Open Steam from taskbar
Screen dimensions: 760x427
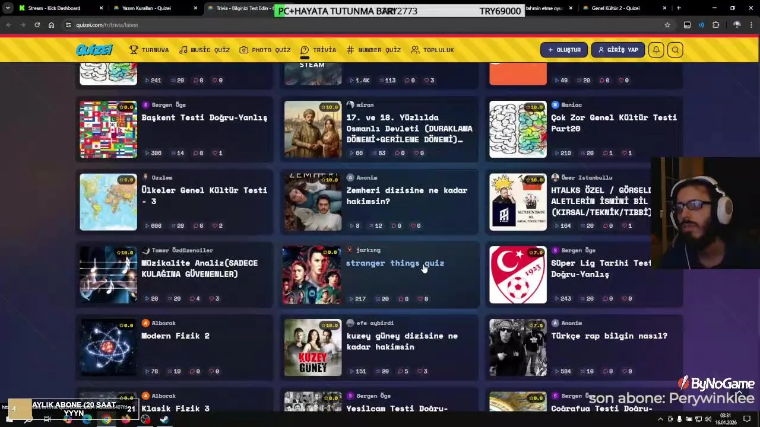click(164, 419)
